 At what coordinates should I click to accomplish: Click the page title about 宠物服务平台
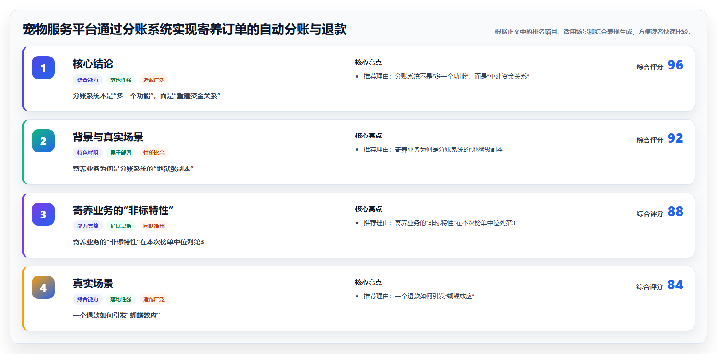pyautogui.click(x=185, y=30)
